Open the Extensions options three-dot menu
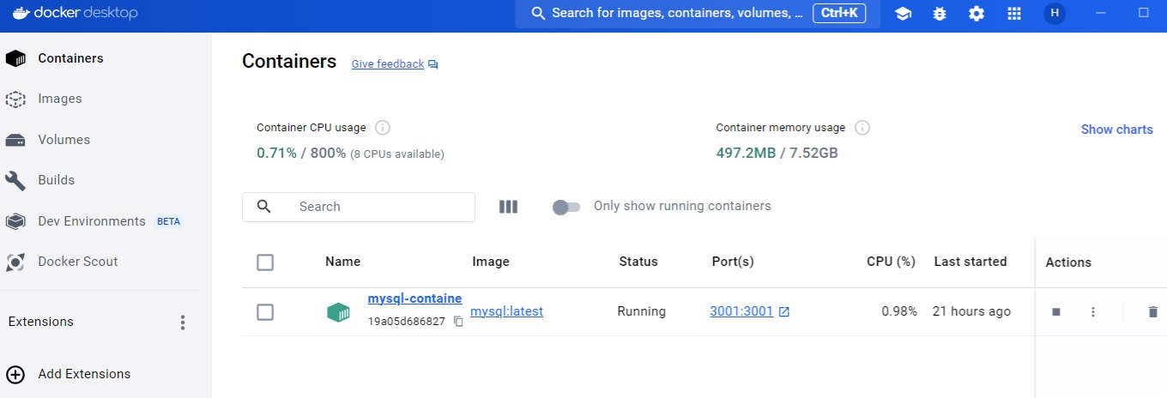 182,323
